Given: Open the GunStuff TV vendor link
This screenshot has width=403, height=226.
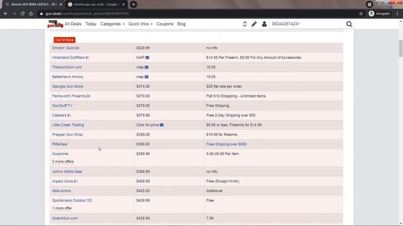Looking at the screenshot, I should tap(62, 105).
